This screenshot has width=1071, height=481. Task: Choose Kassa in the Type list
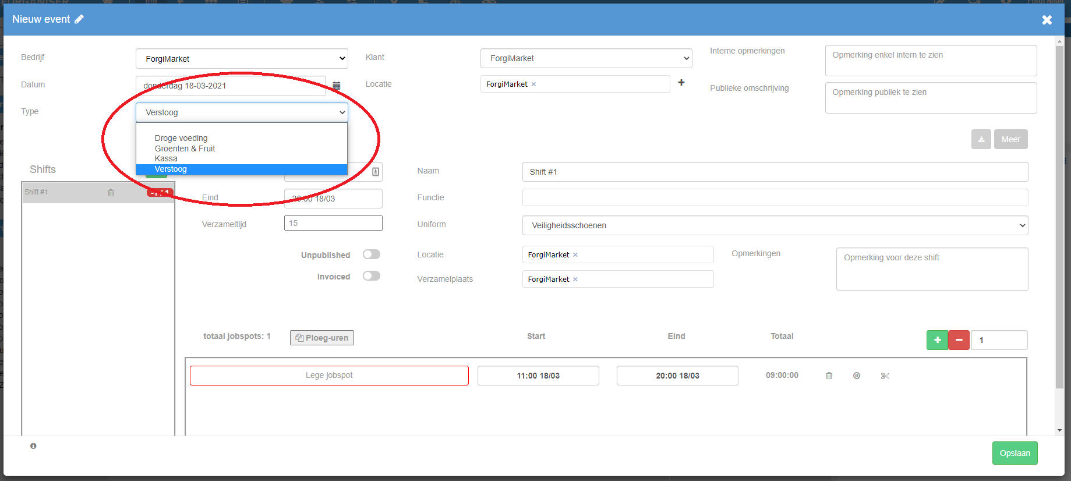tap(166, 158)
